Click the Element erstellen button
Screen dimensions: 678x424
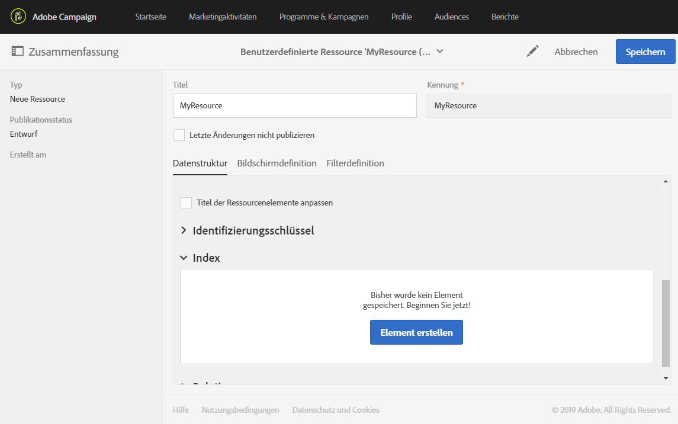point(416,332)
